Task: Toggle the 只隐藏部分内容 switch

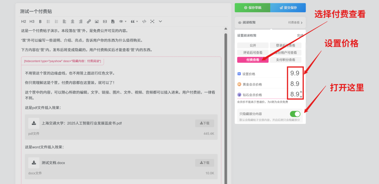Action: (x=295, y=114)
